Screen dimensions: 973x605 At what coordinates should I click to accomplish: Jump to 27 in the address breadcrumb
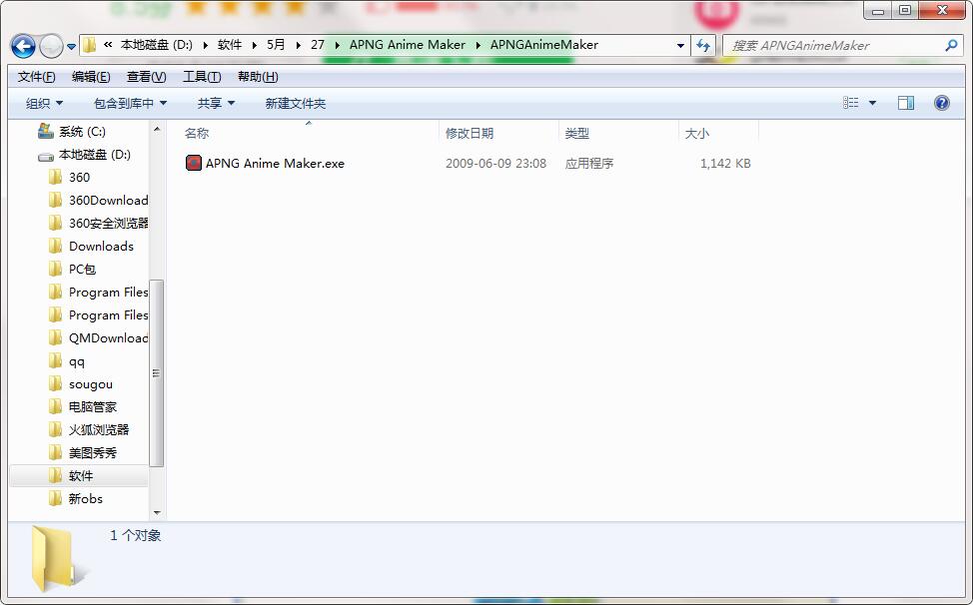pos(318,45)
